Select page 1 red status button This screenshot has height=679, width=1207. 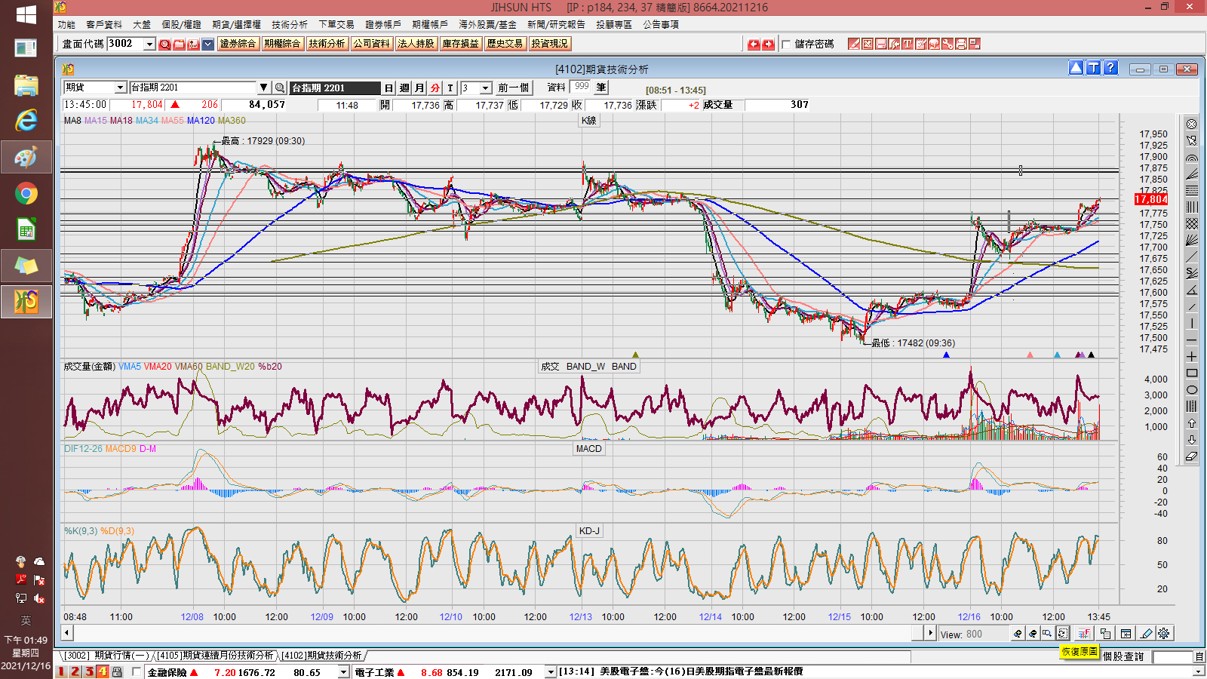[62, 671]
